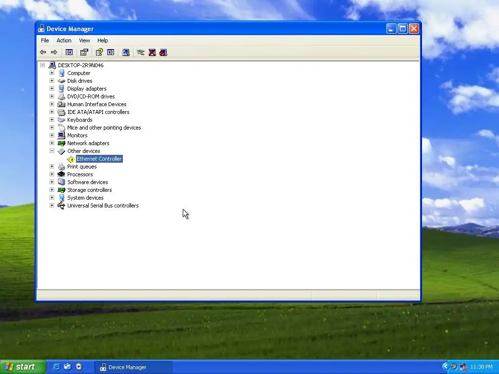The image size is (499, 374).
Task: Click the Back arrow toolbar icon
Action: [43, 52]
